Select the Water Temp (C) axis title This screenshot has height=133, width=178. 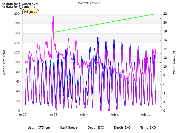[174, 62]
